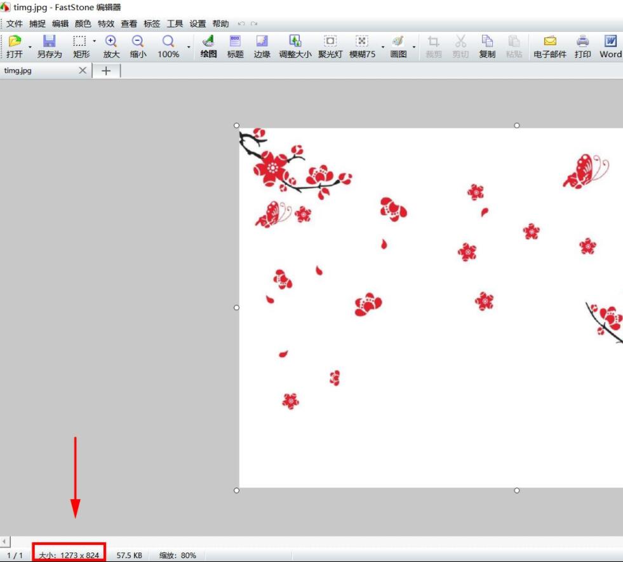Click the left-middle selection handle

(236, 308)
